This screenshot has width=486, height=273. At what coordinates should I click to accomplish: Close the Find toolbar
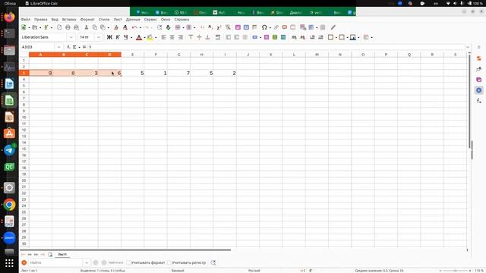pyautogui.click(x=24, y=262)
